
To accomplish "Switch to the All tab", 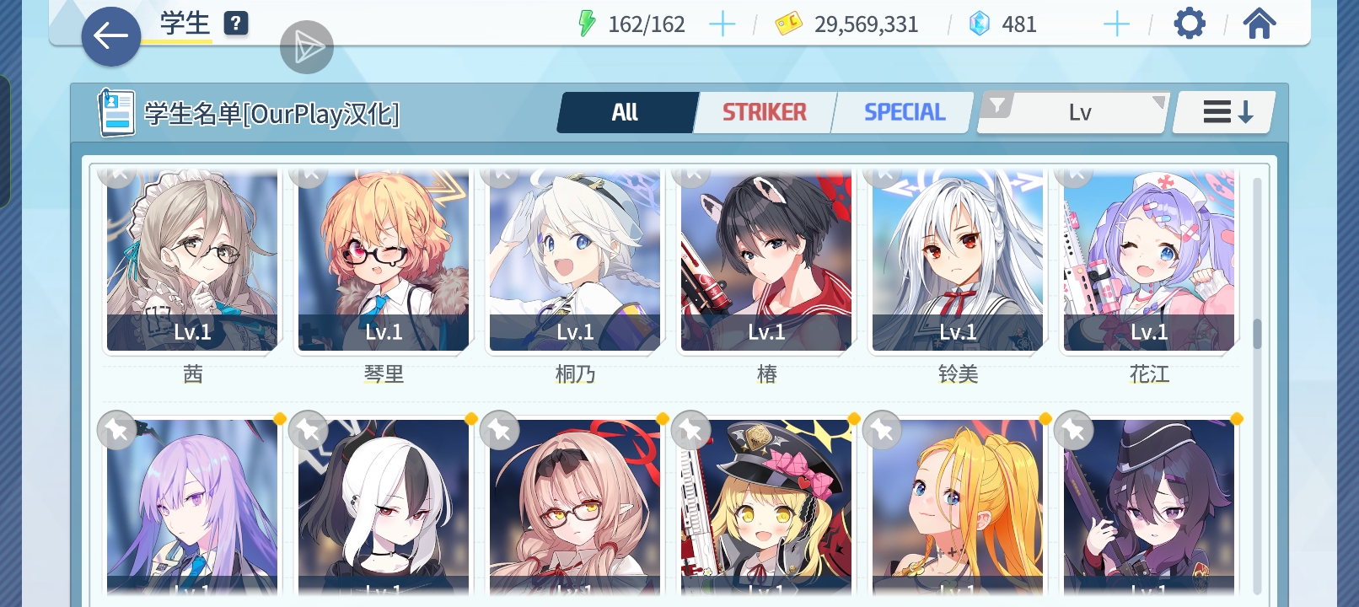I will coord(626,112).
